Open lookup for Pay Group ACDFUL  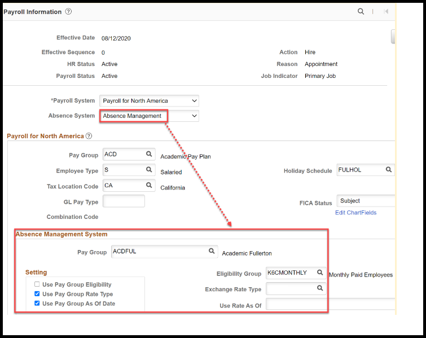(x=212, y=251)
